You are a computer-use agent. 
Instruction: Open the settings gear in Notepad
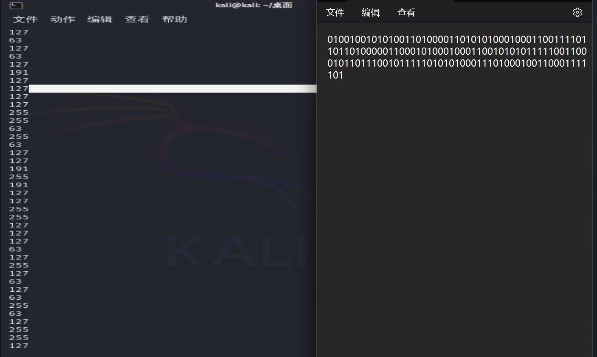click(577, 12)
